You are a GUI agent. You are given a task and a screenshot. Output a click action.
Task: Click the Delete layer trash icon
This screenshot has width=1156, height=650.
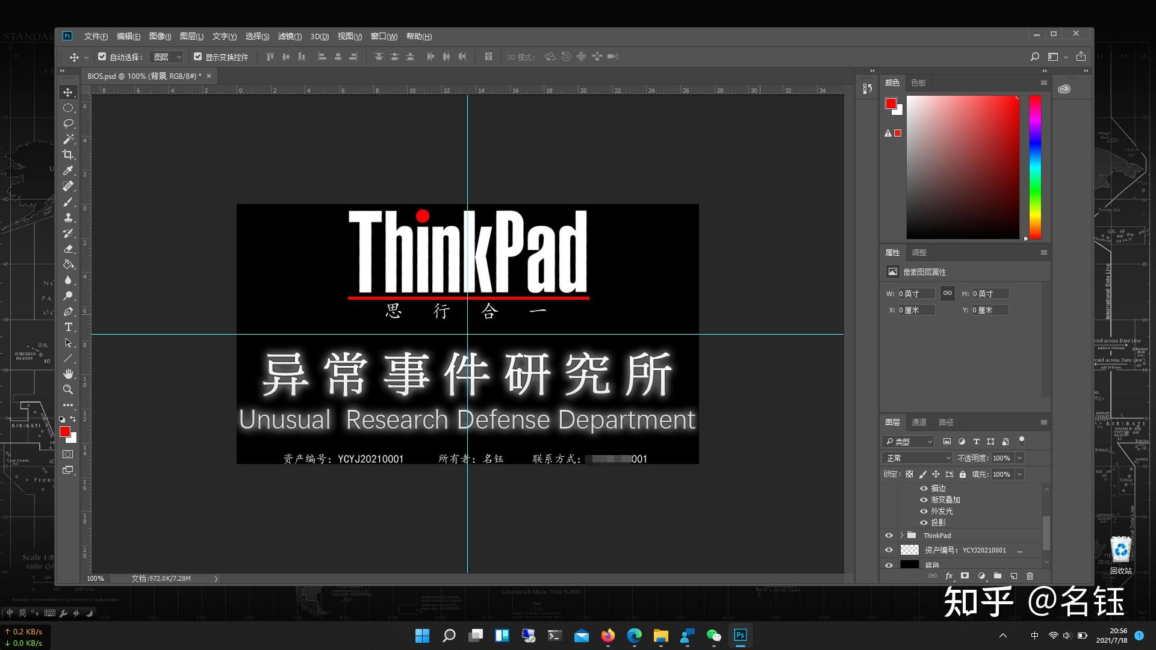pyautogui.click(x=1030, y=576)
